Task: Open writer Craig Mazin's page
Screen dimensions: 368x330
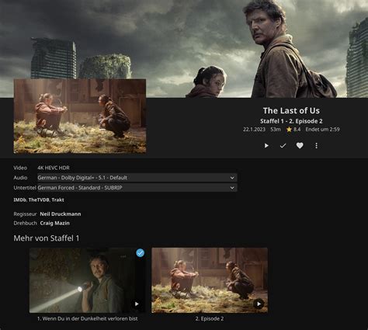Action: pos(54,223)
